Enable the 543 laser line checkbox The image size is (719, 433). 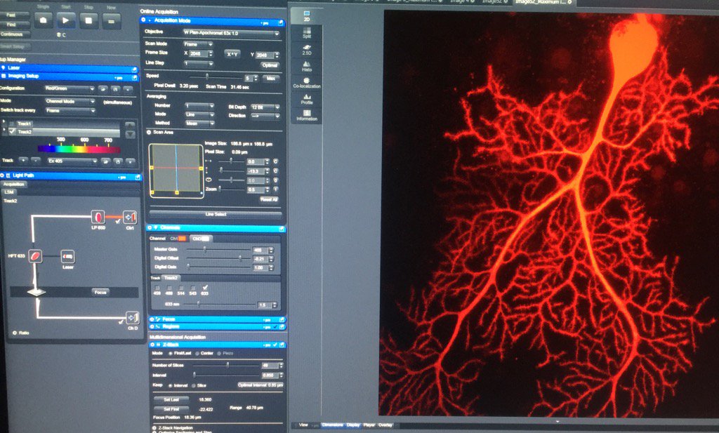tap(193, 288)
